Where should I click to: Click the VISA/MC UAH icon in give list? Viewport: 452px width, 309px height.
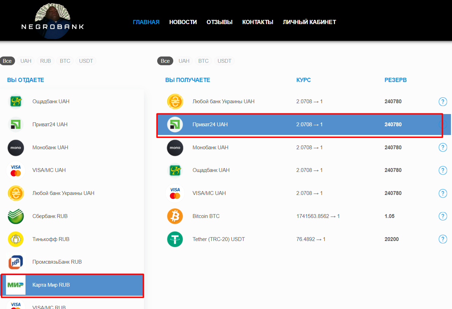(16, 170)
